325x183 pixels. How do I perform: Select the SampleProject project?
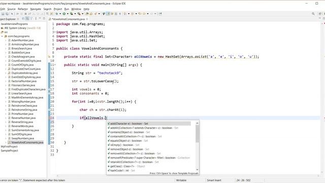9,150
